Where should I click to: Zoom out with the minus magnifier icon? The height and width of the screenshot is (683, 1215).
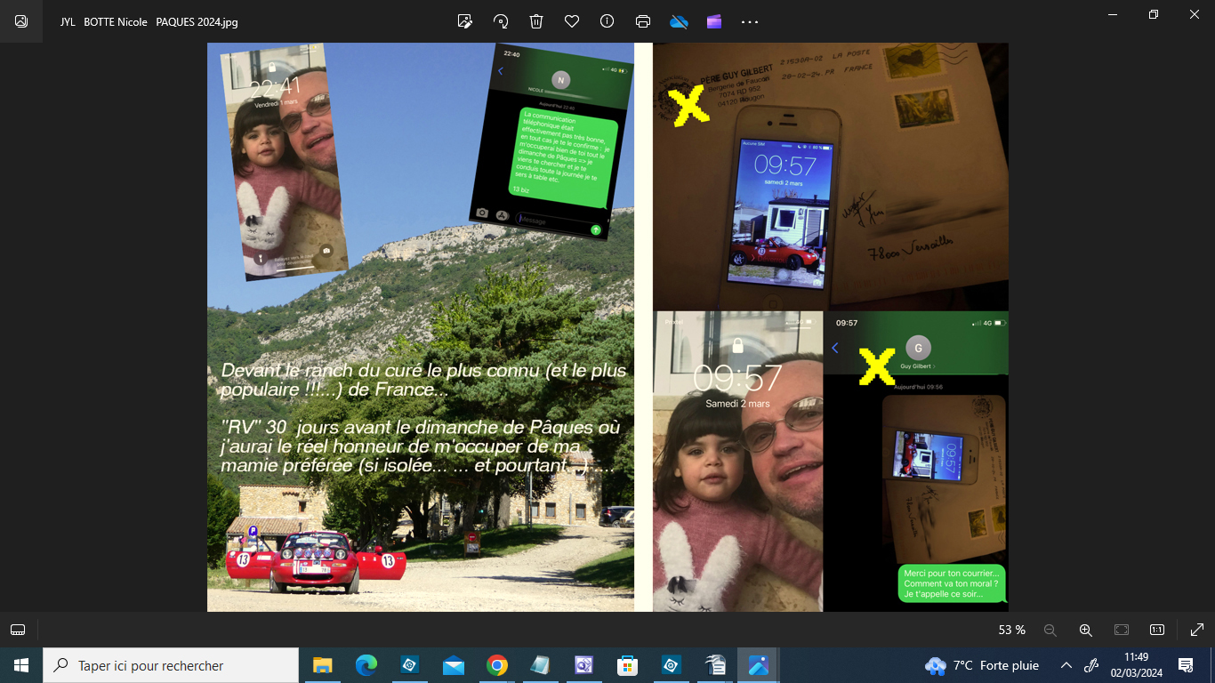click(1050, 630)
